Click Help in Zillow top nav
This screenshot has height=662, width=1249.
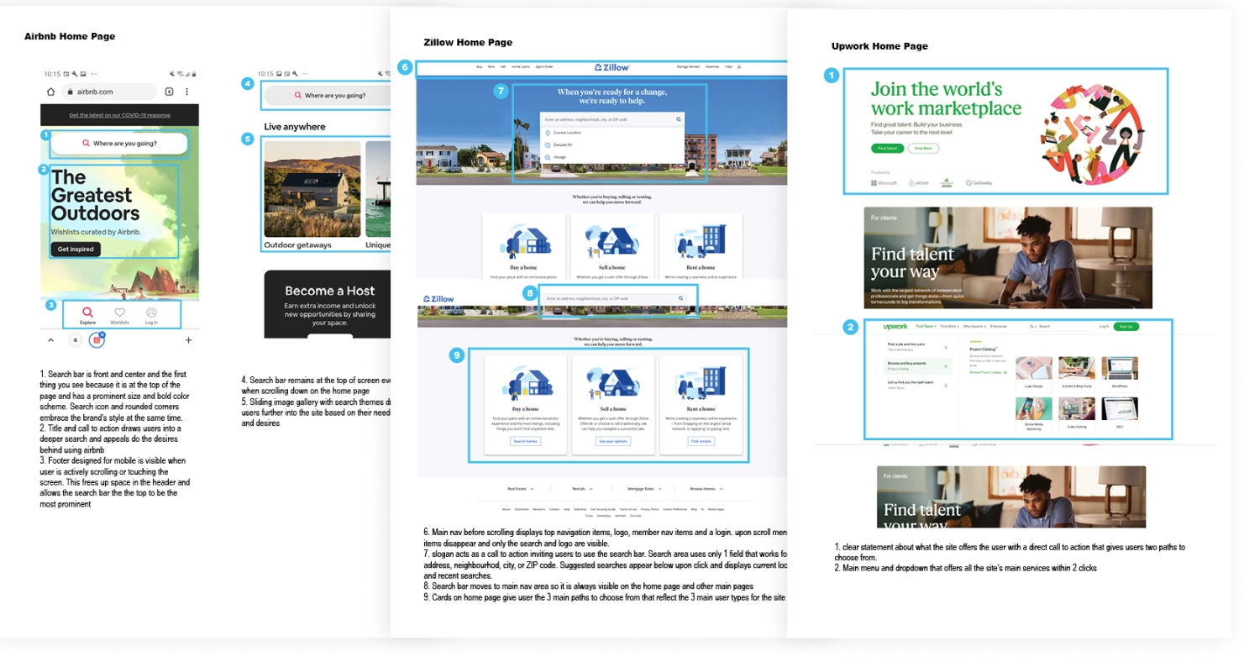pyautogui.click(x=728, y=67)
